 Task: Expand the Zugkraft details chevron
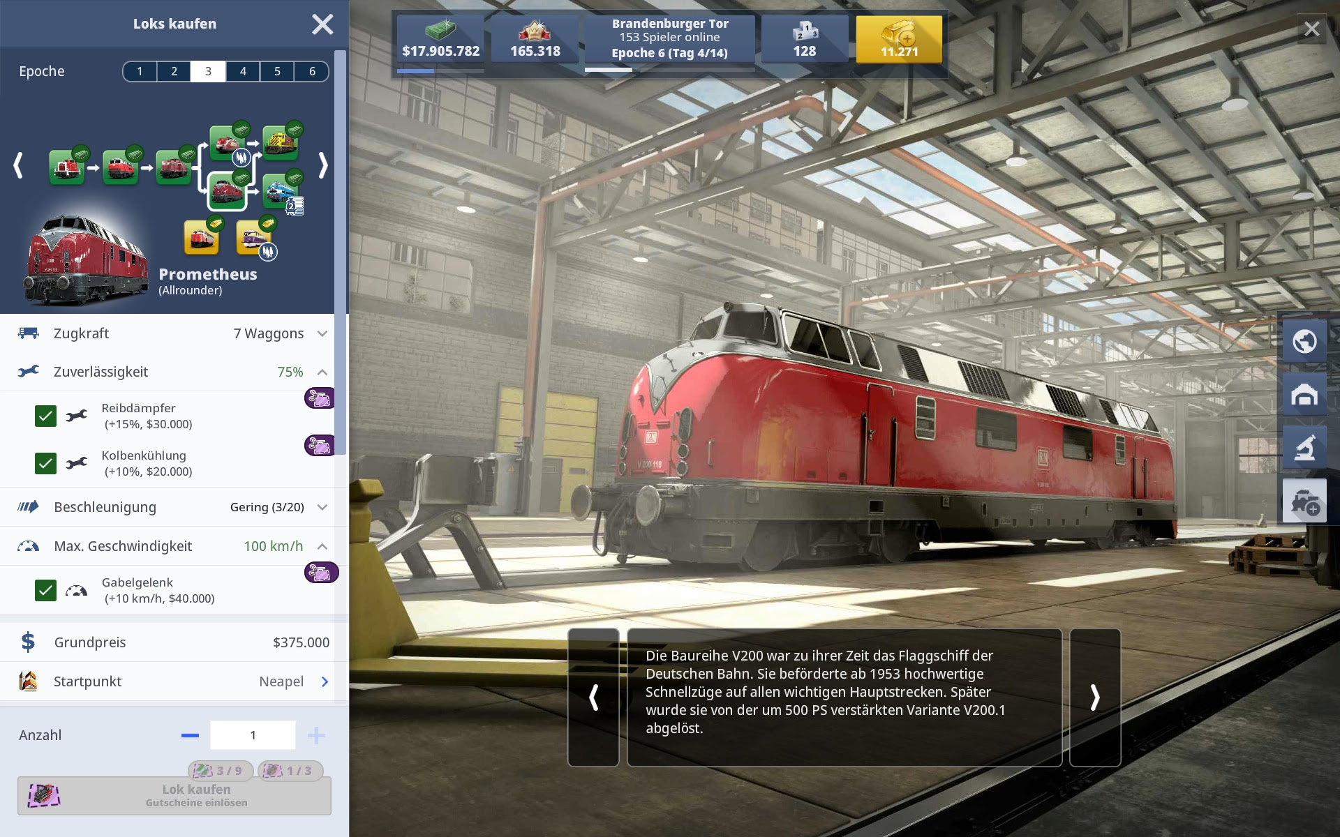click(322, 333)
